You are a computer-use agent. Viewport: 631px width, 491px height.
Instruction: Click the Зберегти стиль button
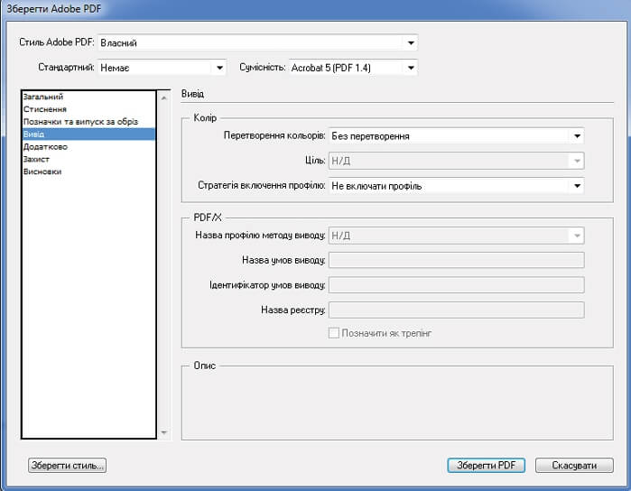click(68, 466)
